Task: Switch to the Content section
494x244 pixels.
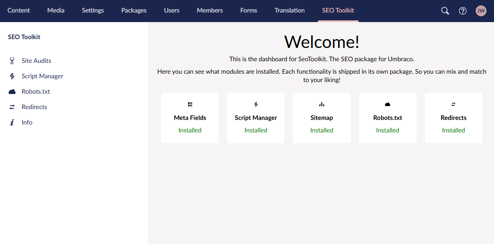Action: (18, 10)
